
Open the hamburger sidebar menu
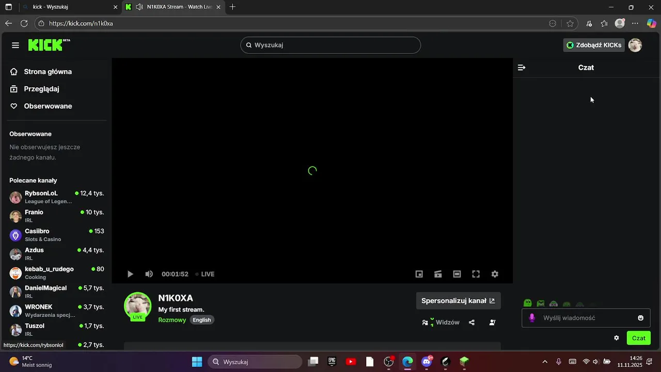[15, 45]
